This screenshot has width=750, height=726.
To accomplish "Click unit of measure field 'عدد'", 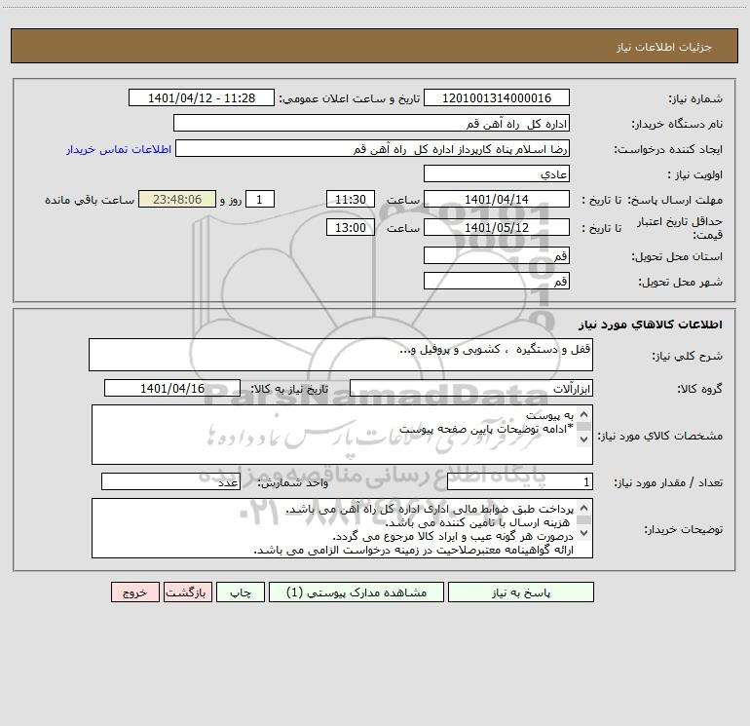I will 170,482.
